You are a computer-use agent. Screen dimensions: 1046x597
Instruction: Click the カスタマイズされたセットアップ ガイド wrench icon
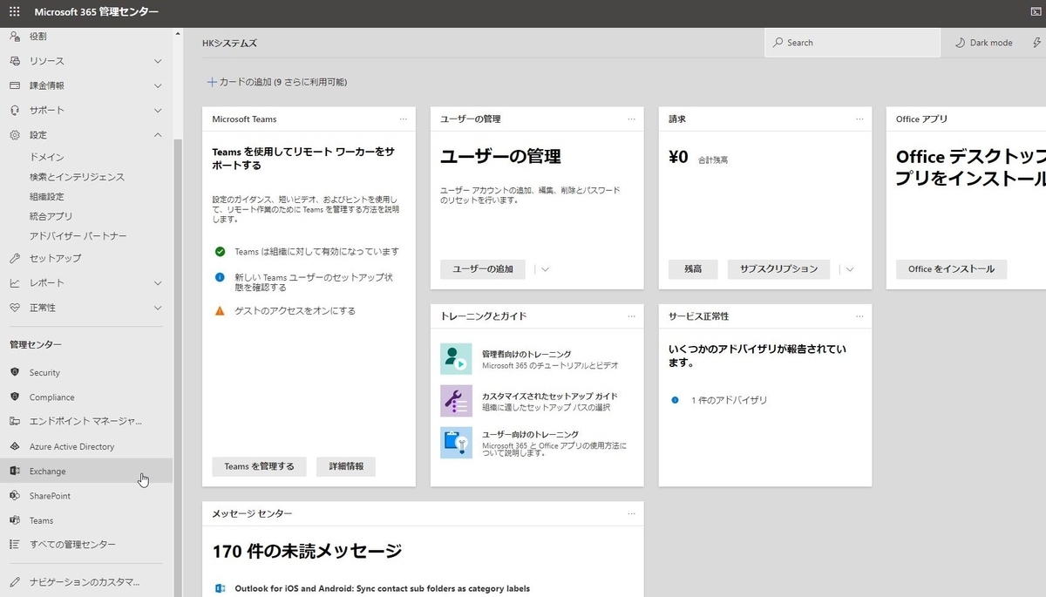(456, 400)
